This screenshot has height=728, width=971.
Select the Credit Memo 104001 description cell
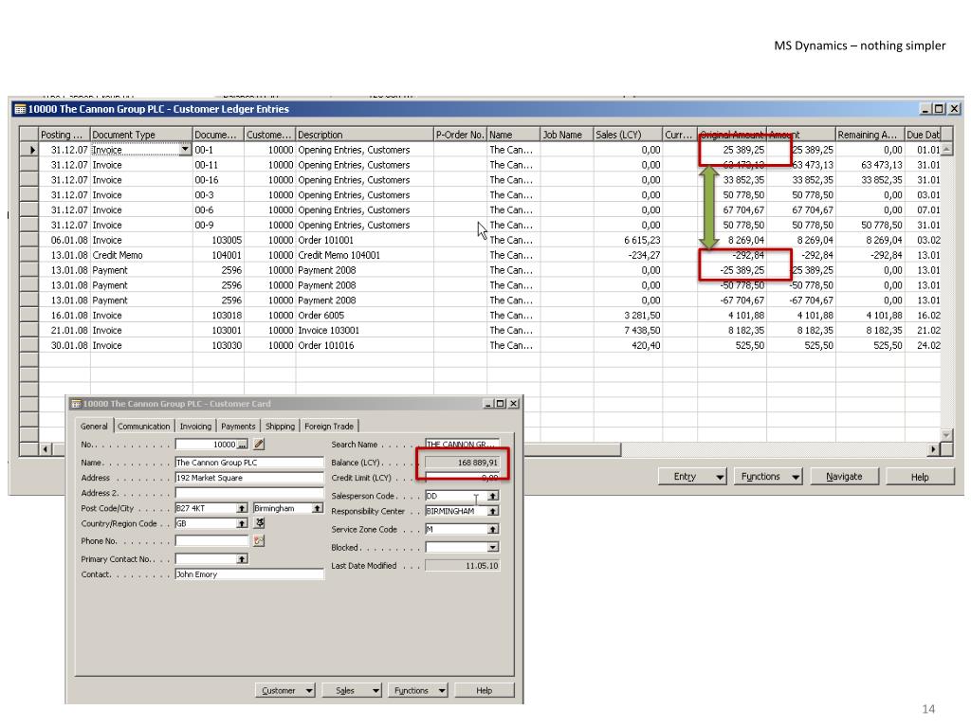click(365, 255)
